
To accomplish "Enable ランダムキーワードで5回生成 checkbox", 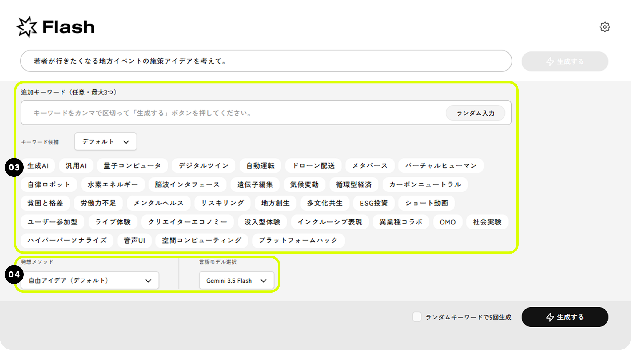I will (417, 317).
